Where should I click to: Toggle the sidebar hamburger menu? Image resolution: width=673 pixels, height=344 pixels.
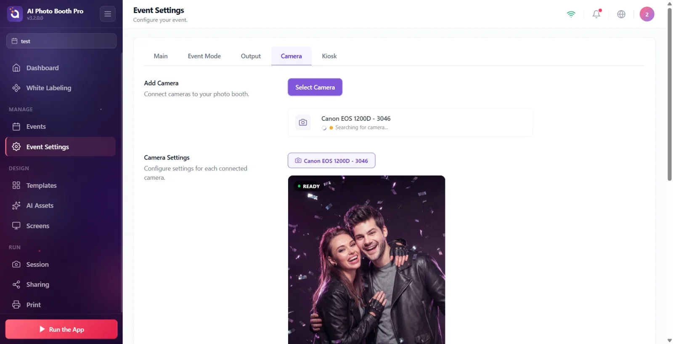108,14
